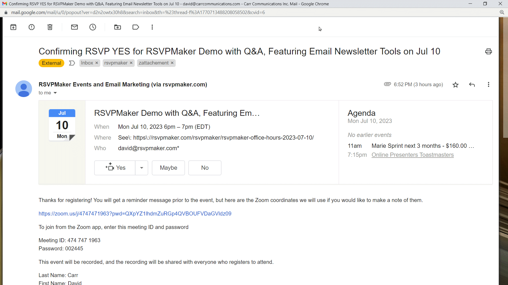This screenshot has height=285, width=508.
Task: Open the zattachement label
Action: pyautogui.click(x=153, y=63)
